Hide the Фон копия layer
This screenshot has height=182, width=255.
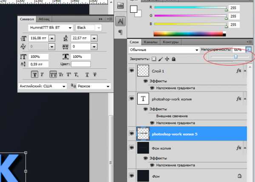(131, 146)
